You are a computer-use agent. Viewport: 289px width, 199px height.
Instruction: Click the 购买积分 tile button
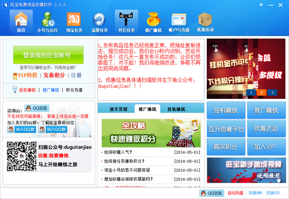(226, 147)
